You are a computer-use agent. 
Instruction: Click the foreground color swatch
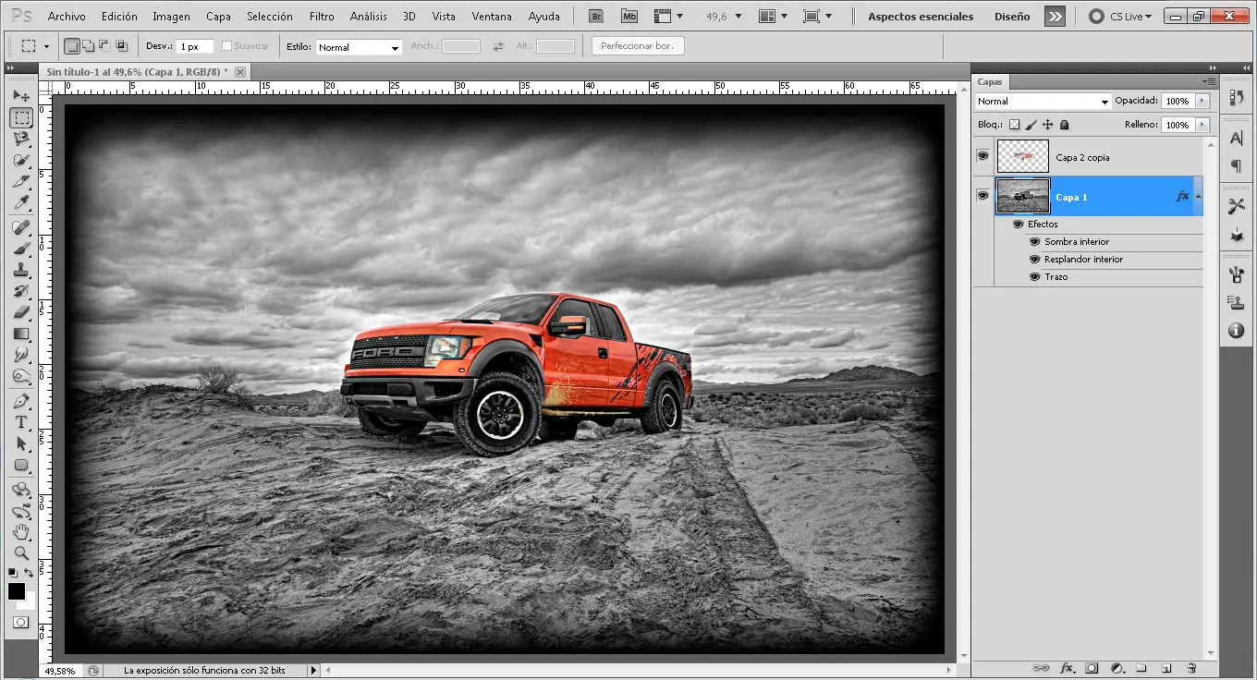click(17, 591)
